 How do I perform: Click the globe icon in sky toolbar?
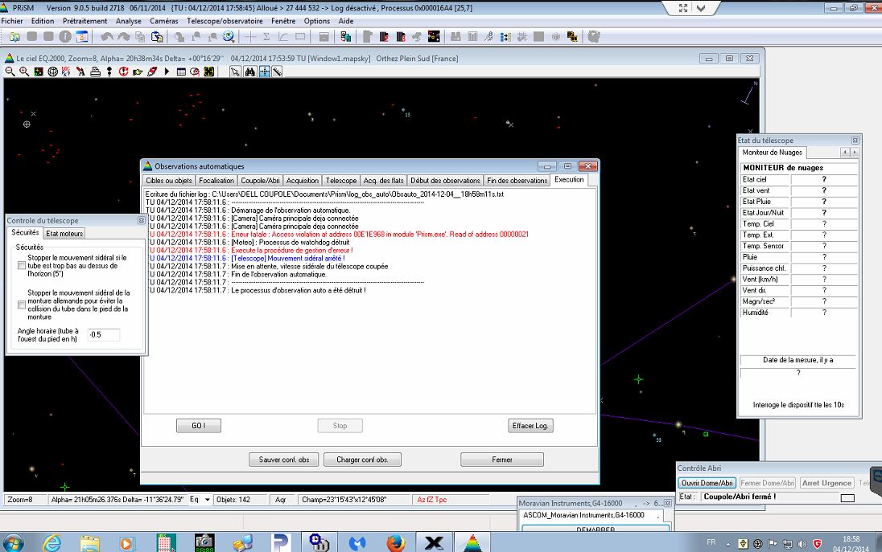click(52, 72)
